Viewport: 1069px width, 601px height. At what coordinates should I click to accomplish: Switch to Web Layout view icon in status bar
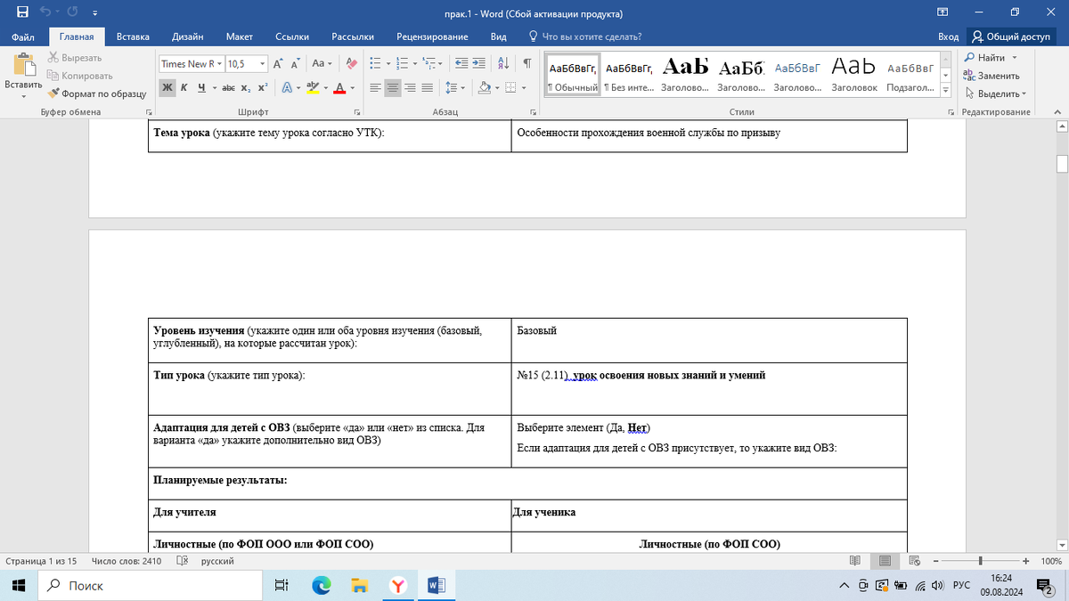(916, 561)
